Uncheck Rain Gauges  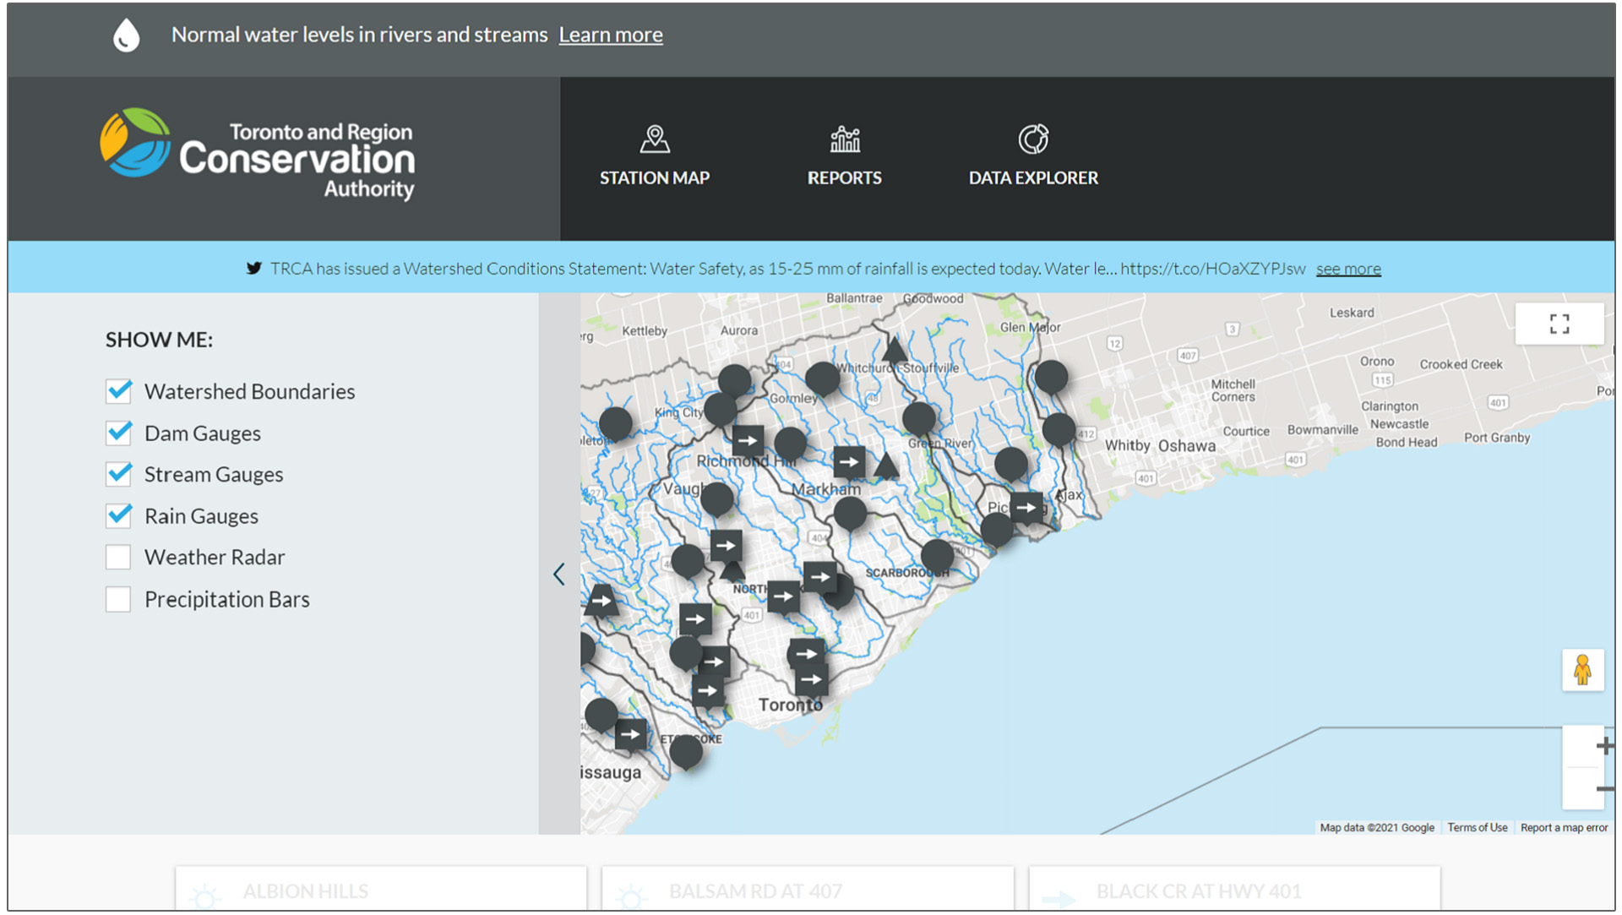pyautogui.click(x=119, y=515)
